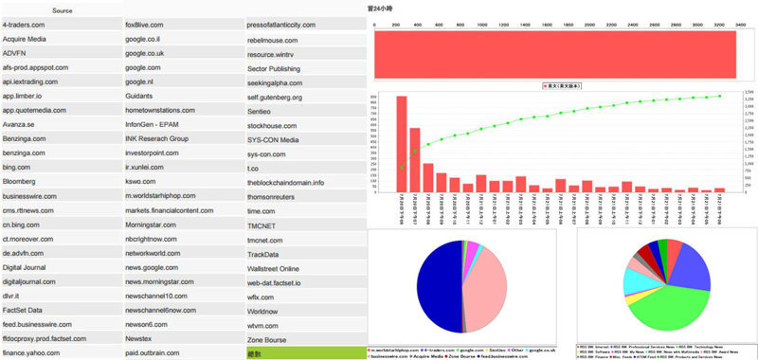Image resolution: width=758 pixels, height=360 pixels.
Task: Click the green 總數 total cell
Action: pyautogui.click(x=306, y=353)
